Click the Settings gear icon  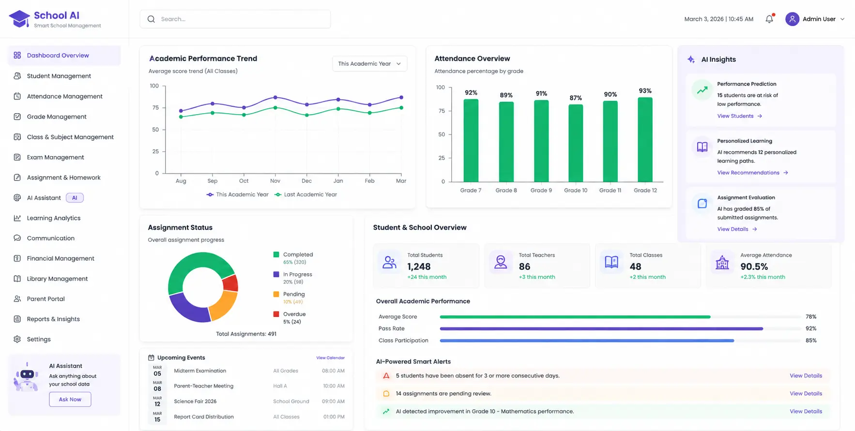[x=17, y=339]
